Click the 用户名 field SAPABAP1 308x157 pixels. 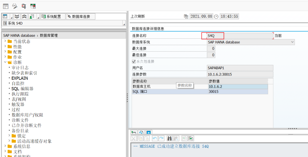(240, 68)
